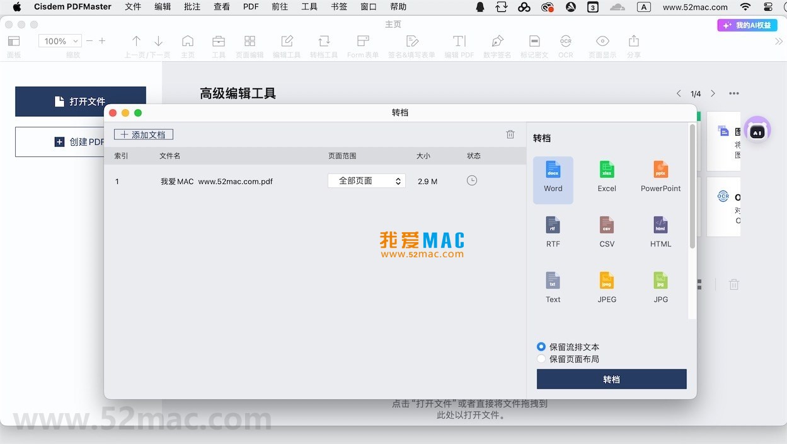
Task: Select JPEG output format icon
Action: tap(607, 280)
